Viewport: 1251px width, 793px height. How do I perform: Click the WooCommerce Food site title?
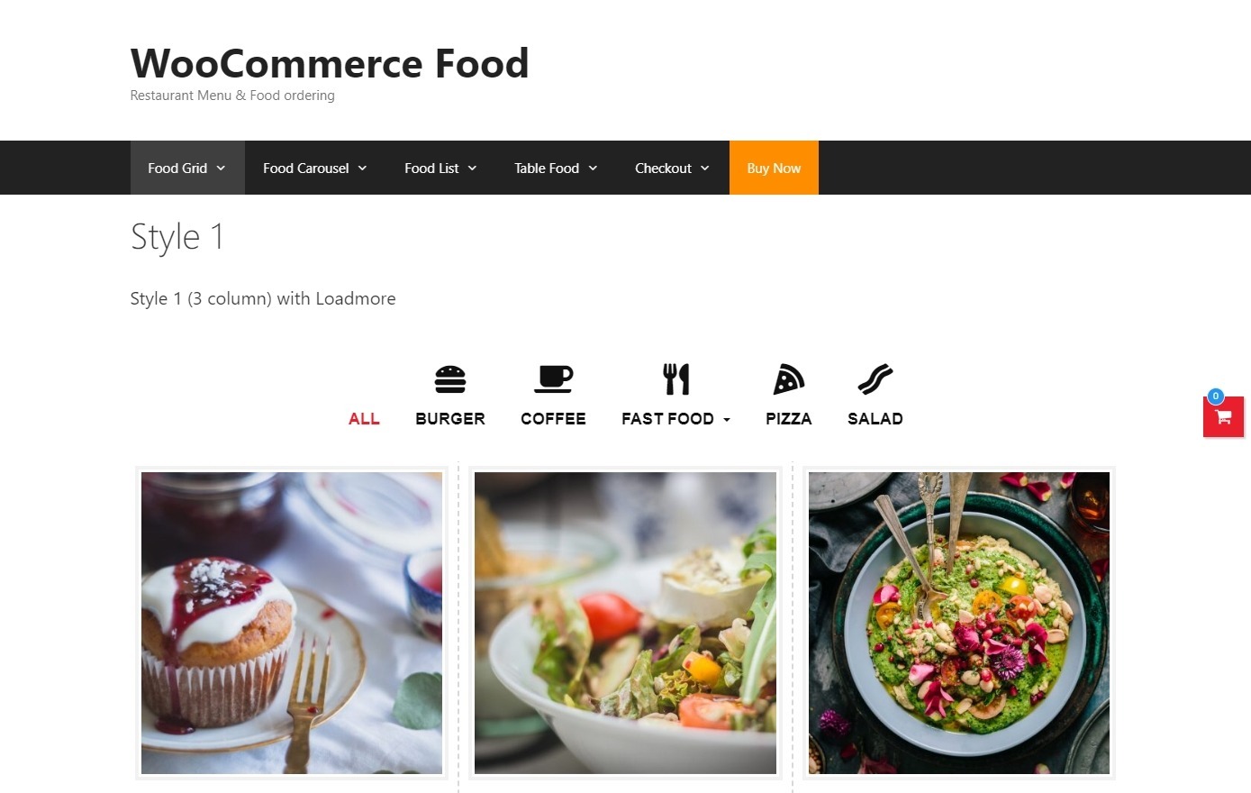330,63
